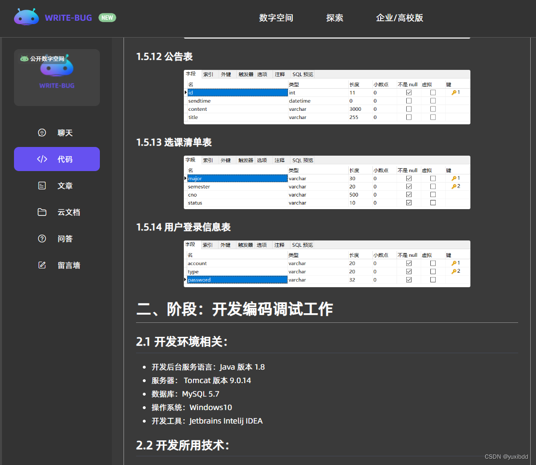The width and height of the screenshot is (536, 465).
Task: Click the 企业/高校版 navigation link
Action: coord(399,18)
